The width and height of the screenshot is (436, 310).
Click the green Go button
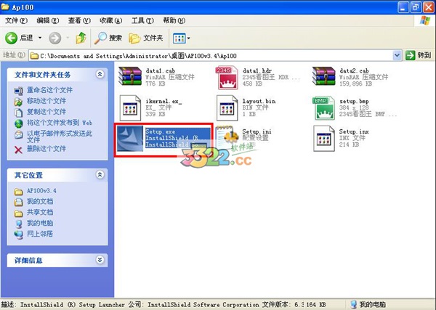point(419,56)
